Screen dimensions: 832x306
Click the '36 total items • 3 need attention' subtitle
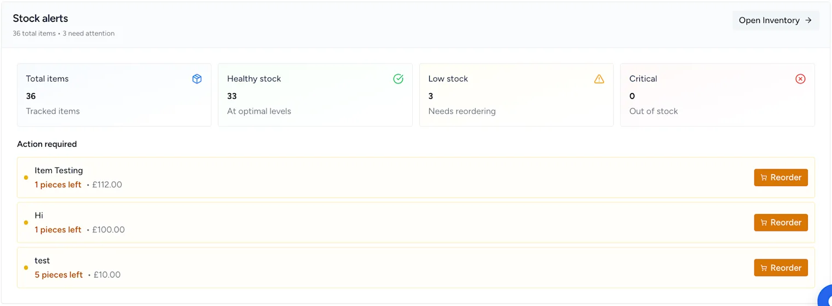click(x=63, y=33)
